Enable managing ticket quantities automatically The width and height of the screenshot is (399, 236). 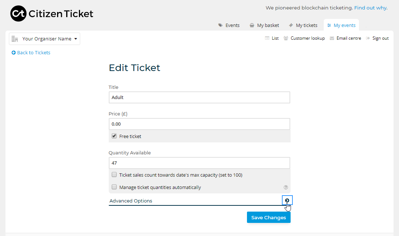point(114,187)
